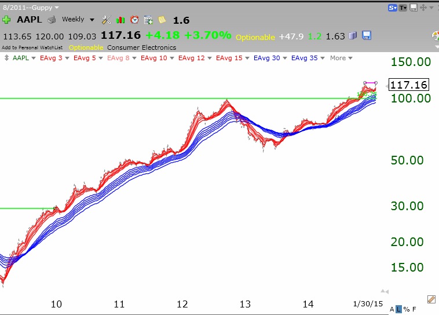Click the 120.00 high price value

click(x=50, y=36)
